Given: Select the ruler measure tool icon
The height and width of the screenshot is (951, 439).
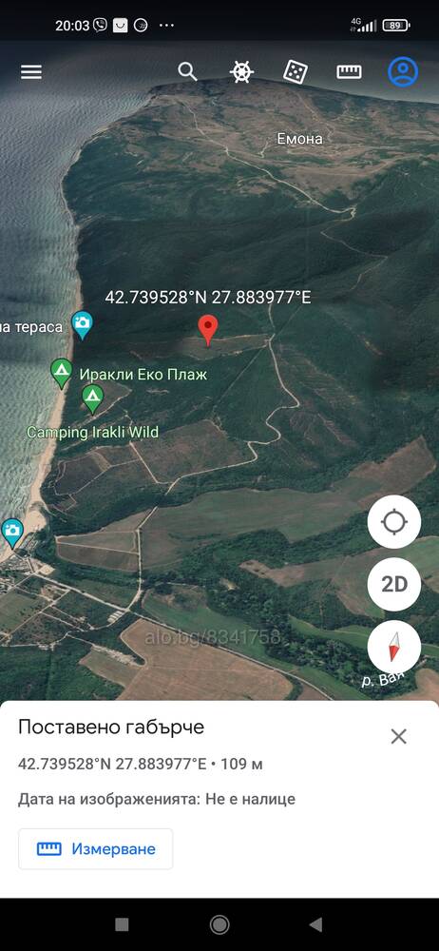Looking at the screenshot, I should [349, 71].
